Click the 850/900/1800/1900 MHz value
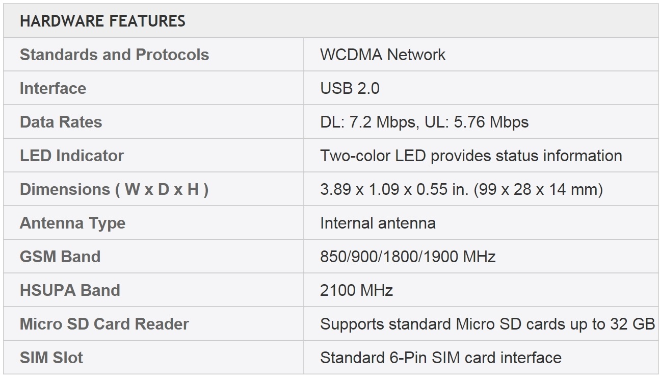 tap(408, 257)
